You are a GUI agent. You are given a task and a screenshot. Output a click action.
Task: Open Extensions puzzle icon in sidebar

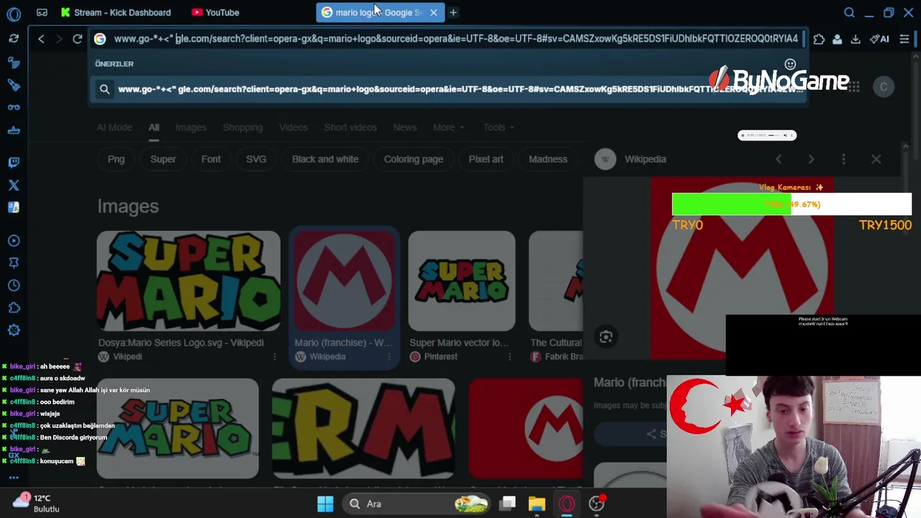click(14, 308)
